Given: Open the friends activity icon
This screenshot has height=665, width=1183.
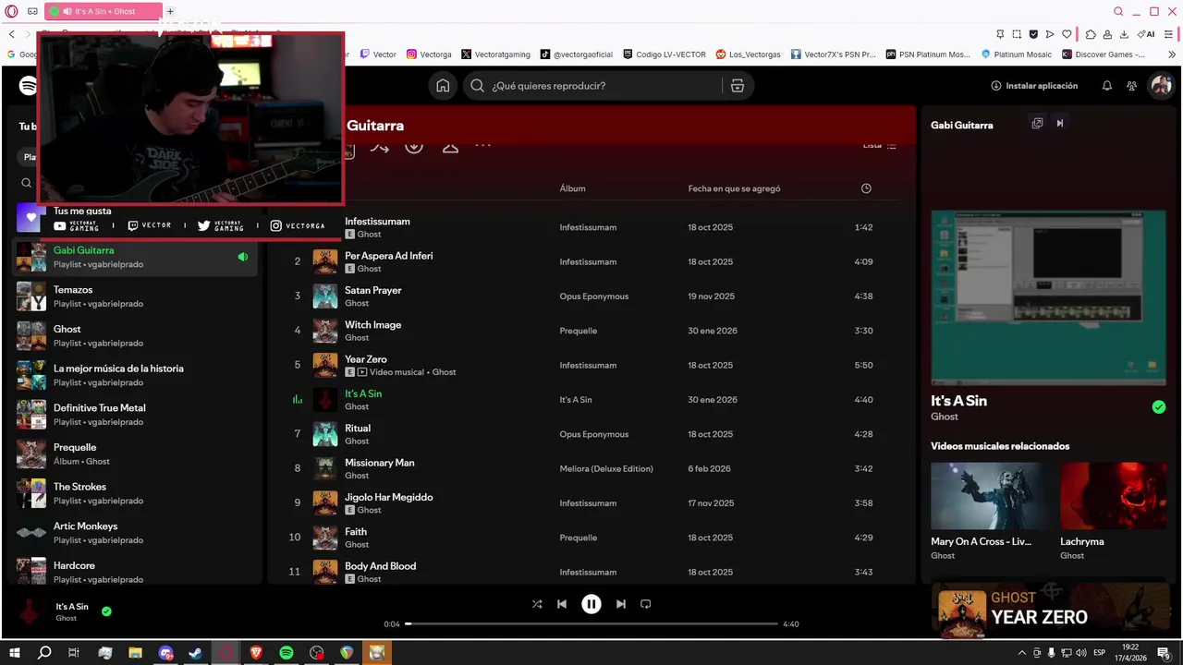Looking at the screenshot, I should 1131,86.
